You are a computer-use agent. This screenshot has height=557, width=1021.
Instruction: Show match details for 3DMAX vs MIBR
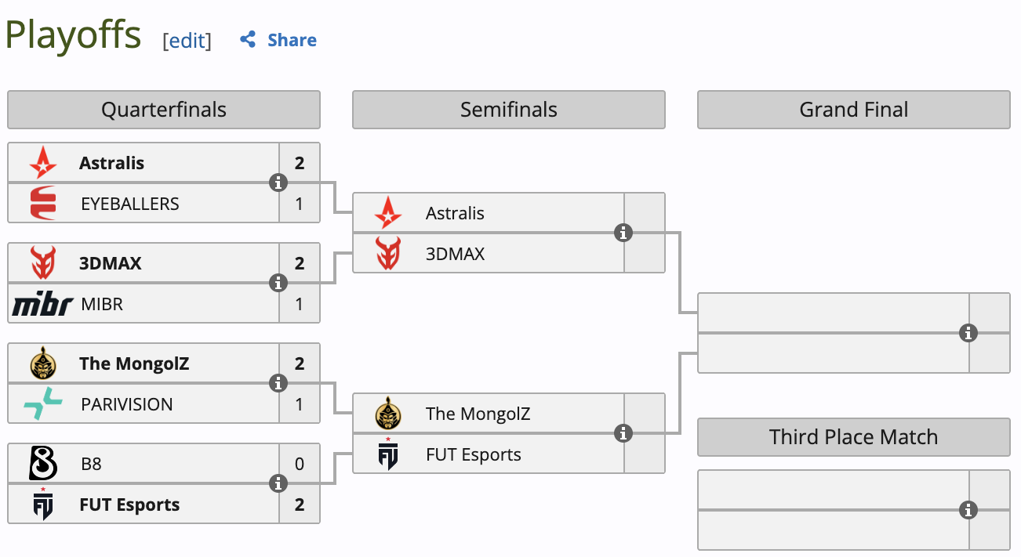click(278, 283)
